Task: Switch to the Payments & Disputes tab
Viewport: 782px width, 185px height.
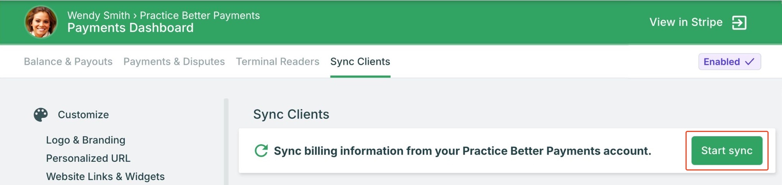Action: click(174, 62)
